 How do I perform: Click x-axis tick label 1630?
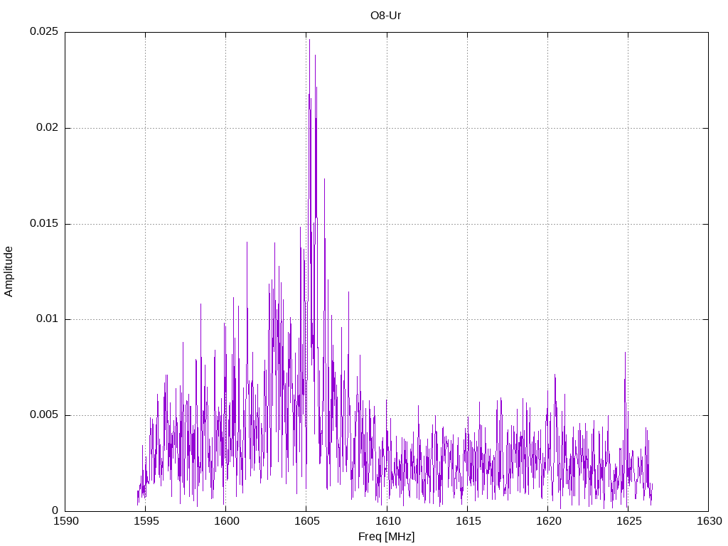[x=709, y=521]
